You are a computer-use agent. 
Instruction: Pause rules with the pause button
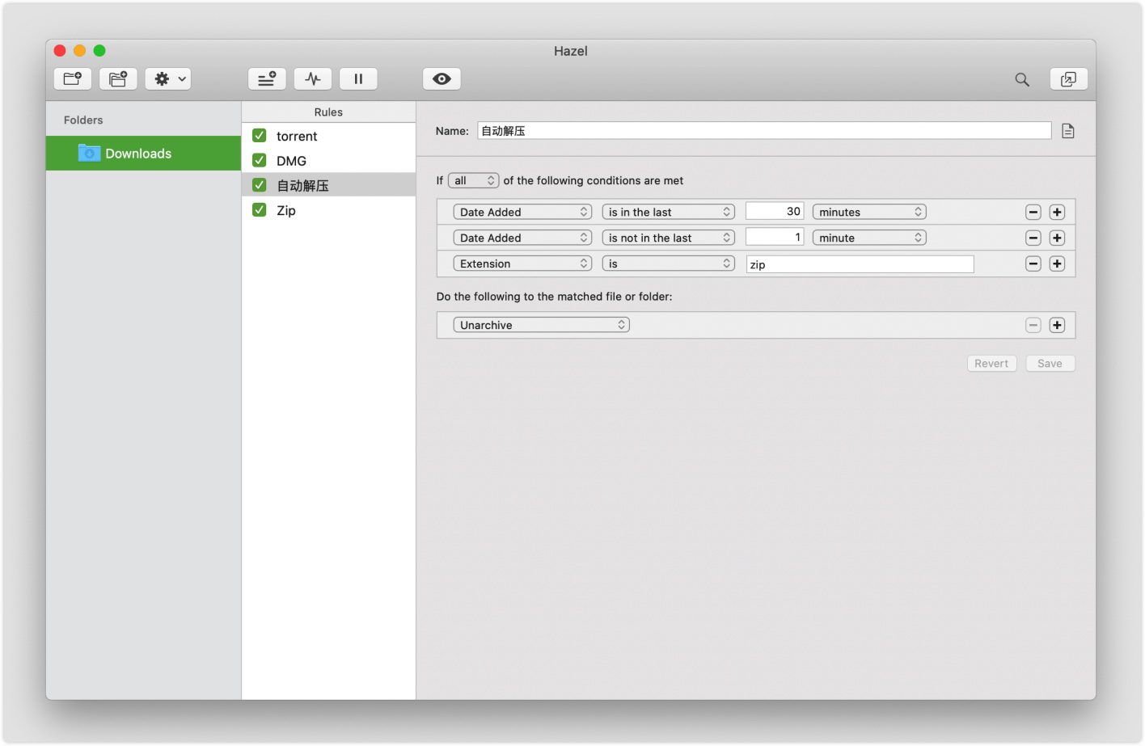click(x=358, y=78)
